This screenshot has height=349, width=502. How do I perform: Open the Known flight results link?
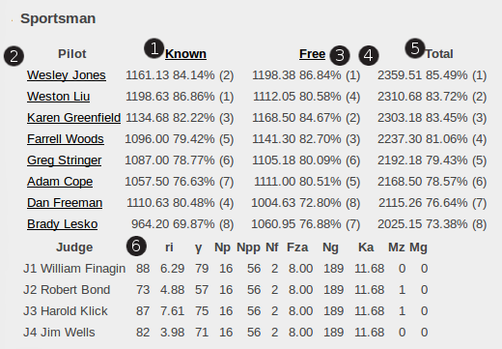(x=185, y=54)
